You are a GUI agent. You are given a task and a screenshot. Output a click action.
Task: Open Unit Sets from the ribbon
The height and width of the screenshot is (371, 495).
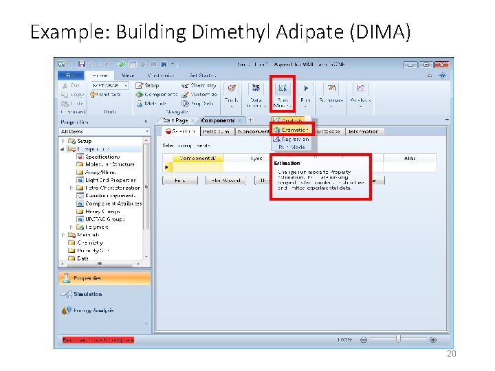point(105,94)
